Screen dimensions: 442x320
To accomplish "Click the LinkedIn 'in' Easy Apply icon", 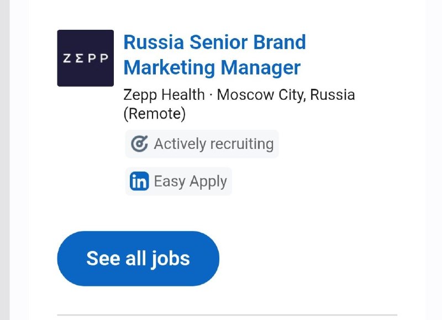I will click(139, 181).
